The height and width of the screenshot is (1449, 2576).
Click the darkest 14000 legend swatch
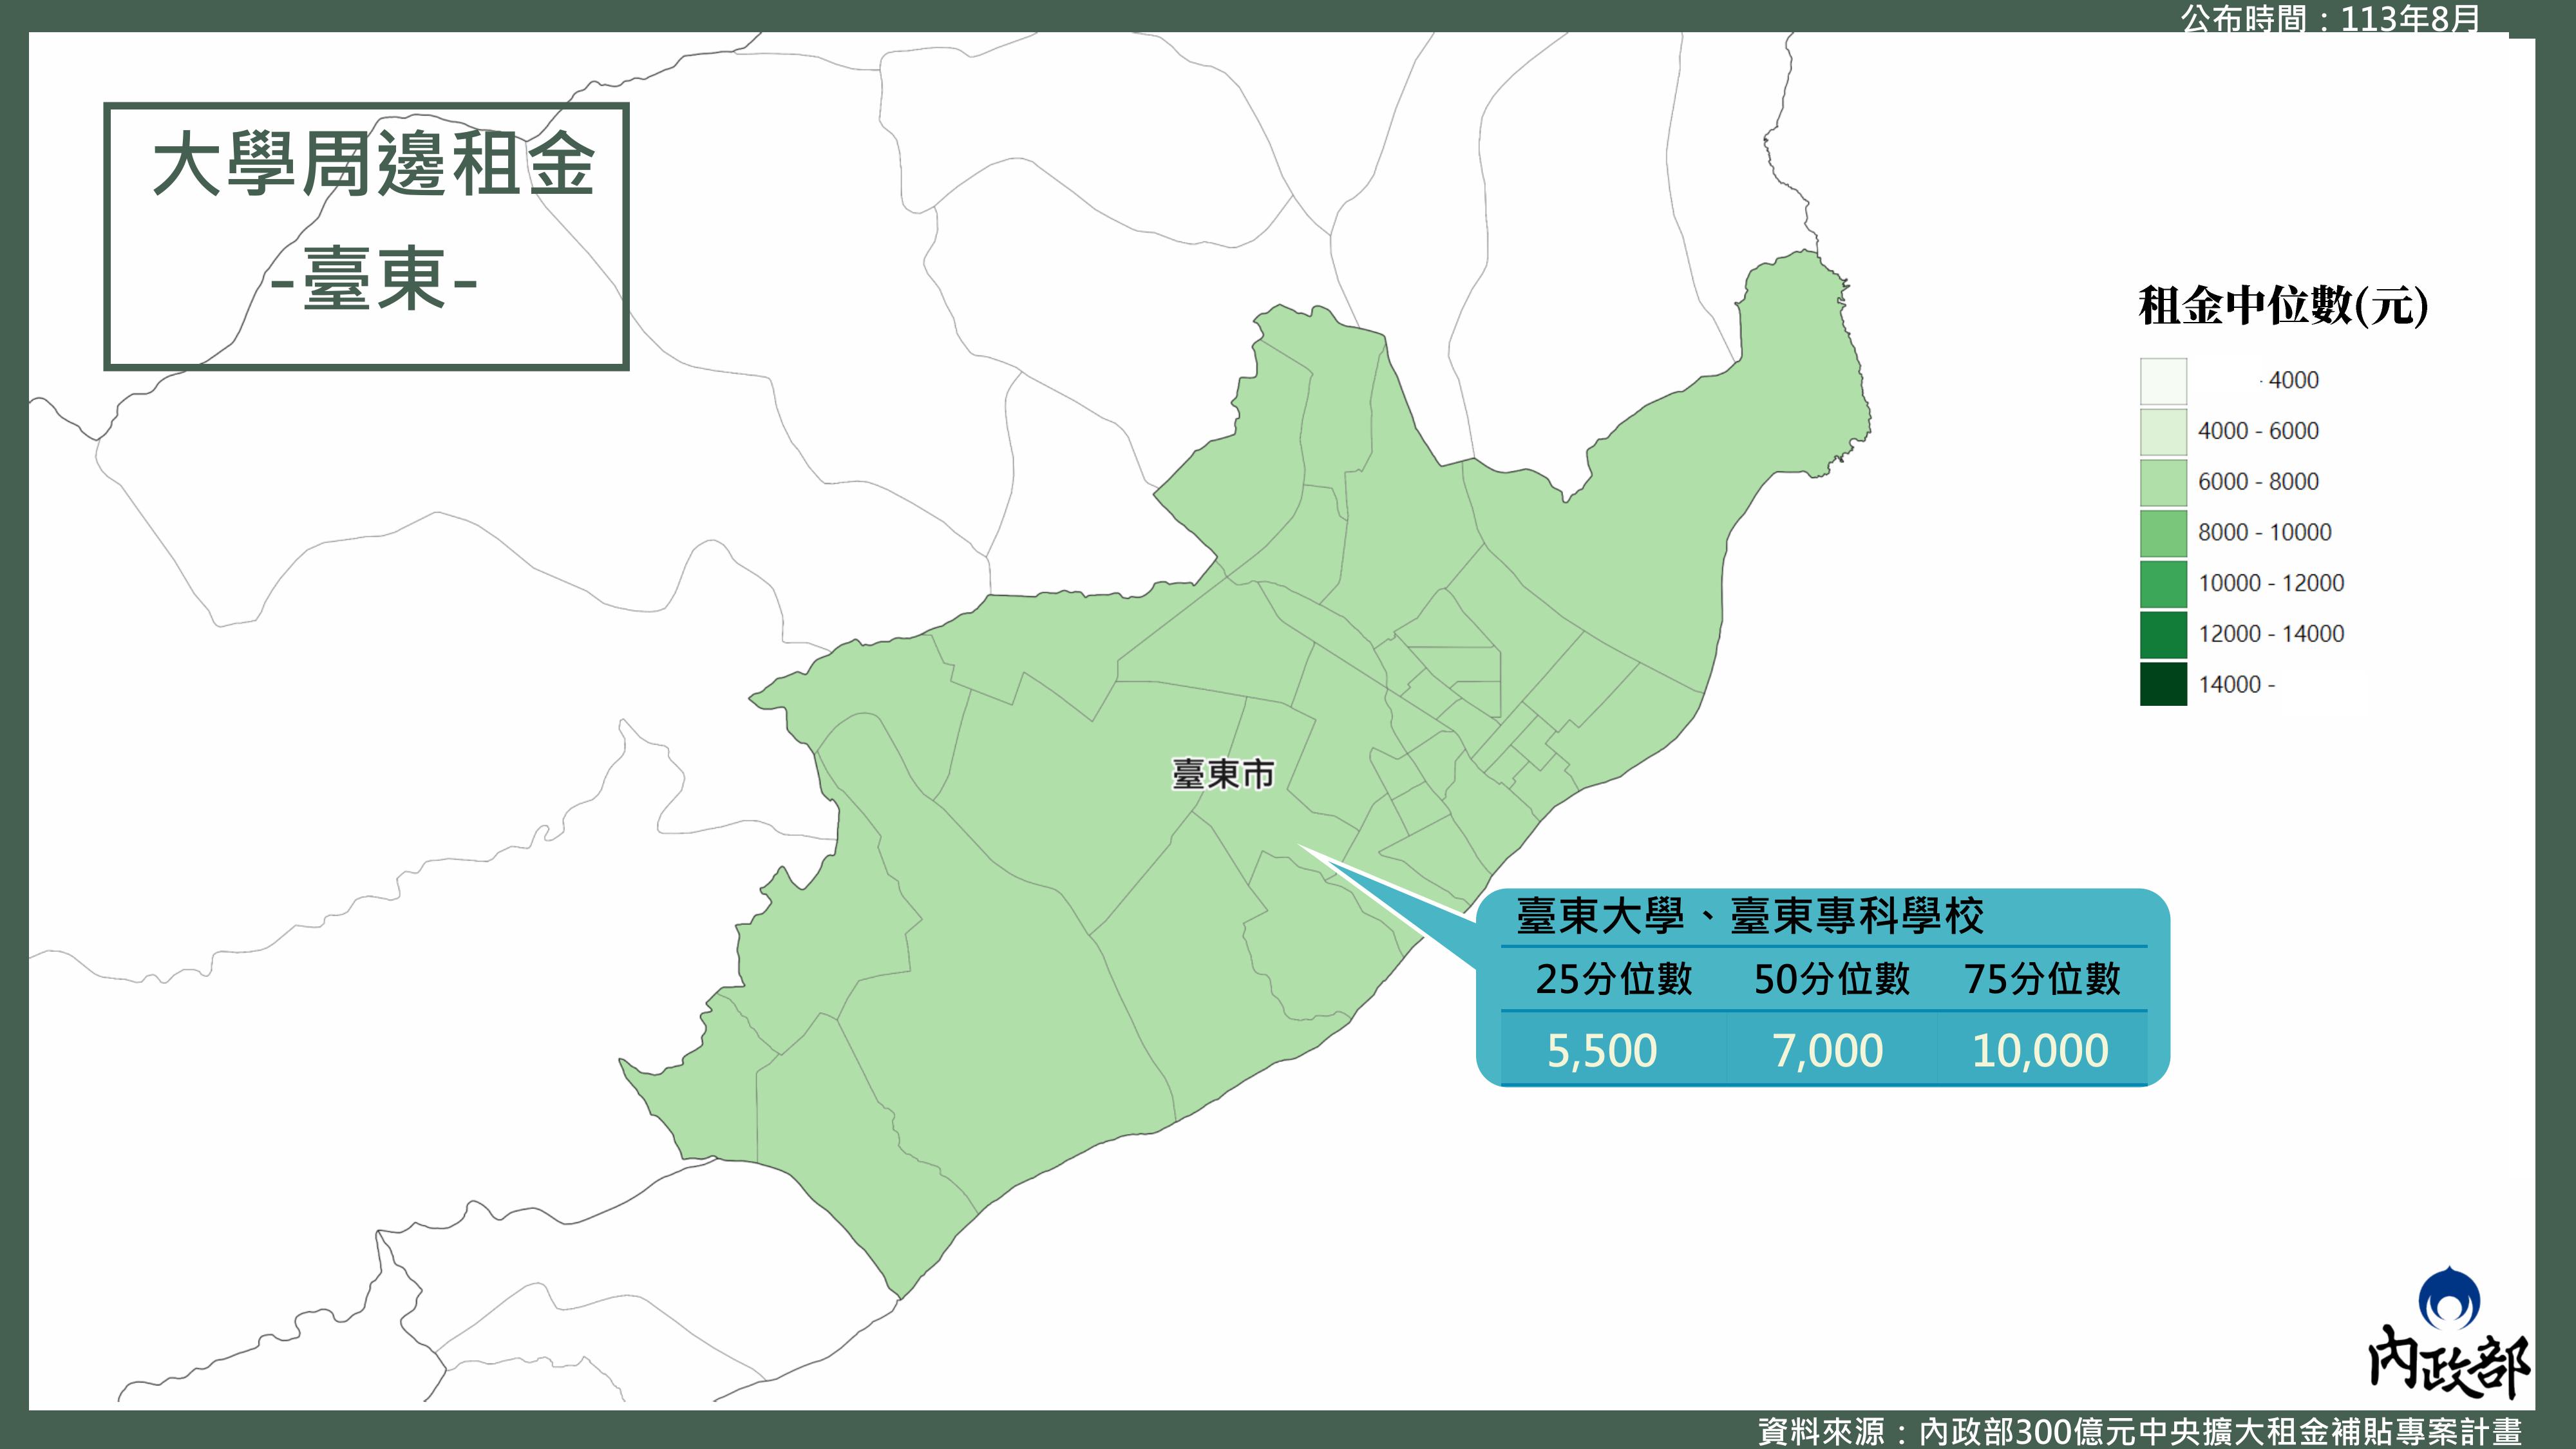point(2163,685)
